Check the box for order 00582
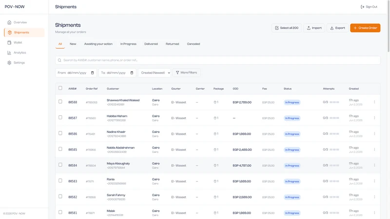390x219 pixels. (x=60, y=197)
